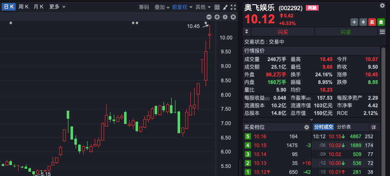Select the drawing pencil tool

coord(225,7)
